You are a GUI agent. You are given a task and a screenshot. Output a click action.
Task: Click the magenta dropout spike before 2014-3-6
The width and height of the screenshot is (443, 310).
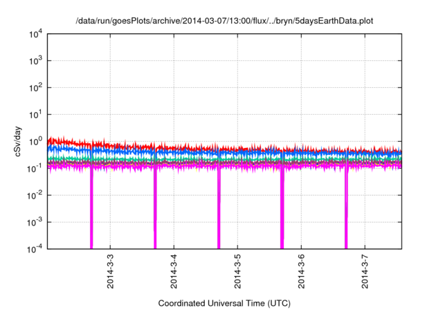282,209
